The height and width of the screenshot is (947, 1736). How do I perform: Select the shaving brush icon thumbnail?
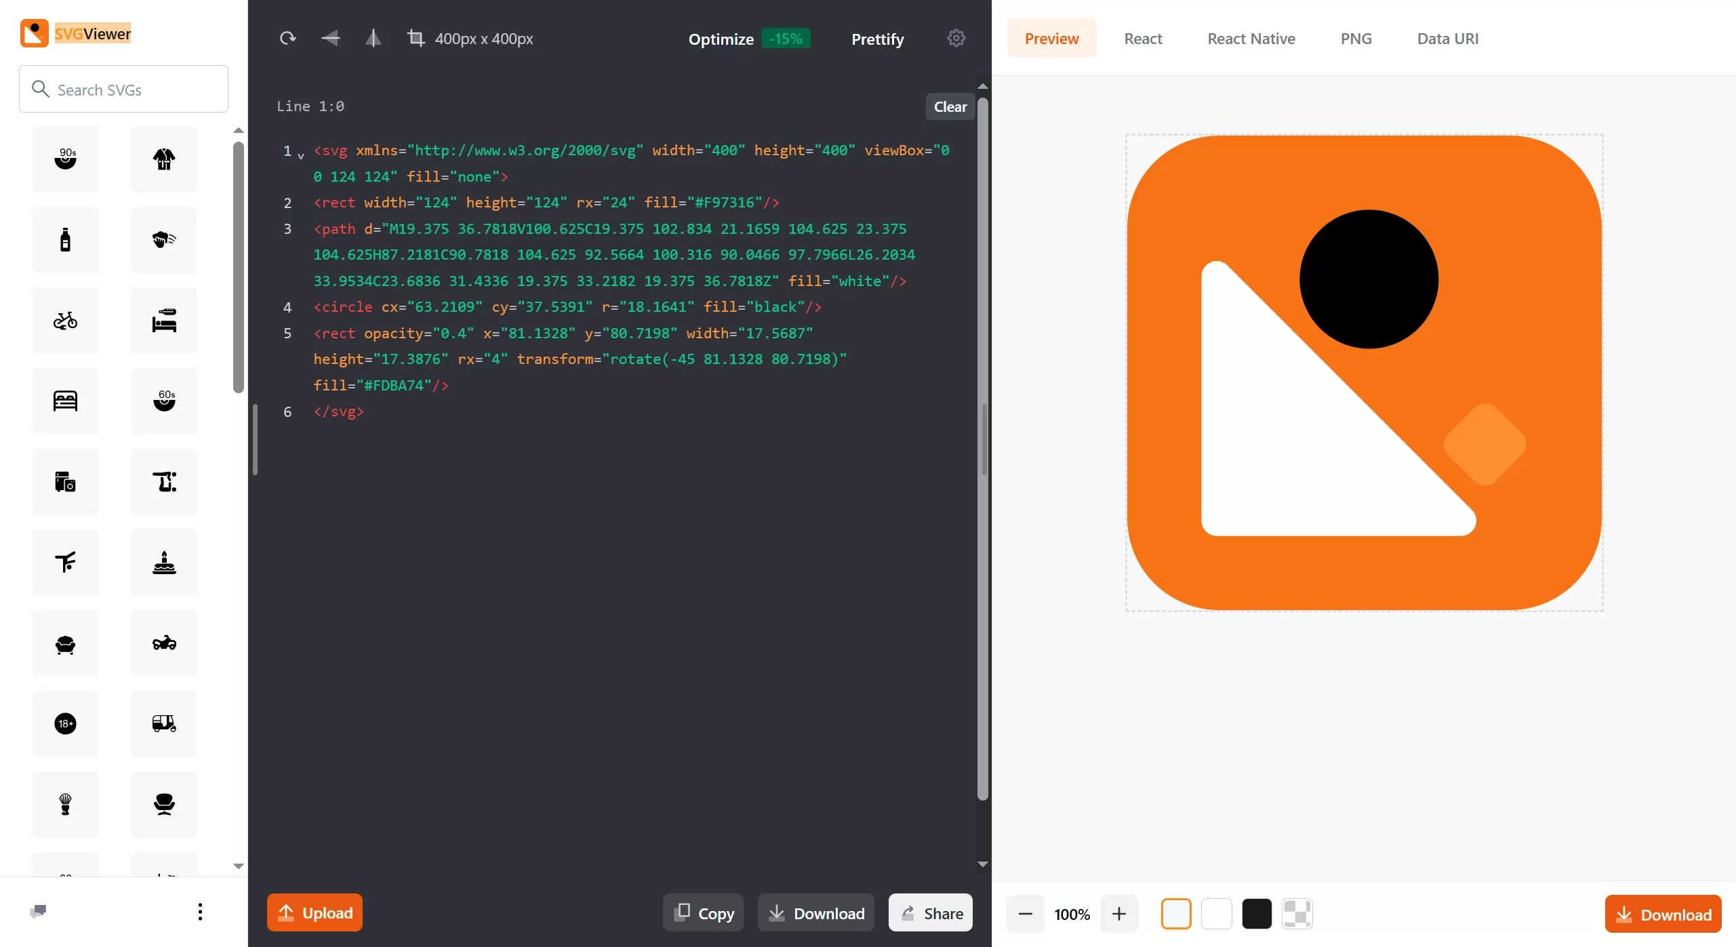tap(66, 805)
